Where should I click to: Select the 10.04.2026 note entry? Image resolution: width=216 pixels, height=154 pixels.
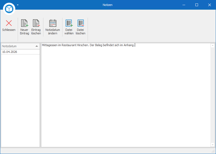tap(20, 52)
